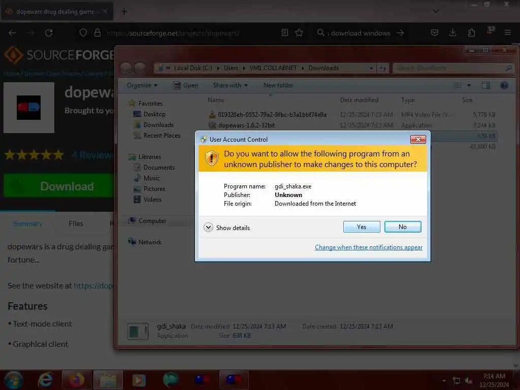The width and height of the screenshot is (520, 390).
Task: Open Pocket icon in Firefox toolbar
Action: click(435, 32)
